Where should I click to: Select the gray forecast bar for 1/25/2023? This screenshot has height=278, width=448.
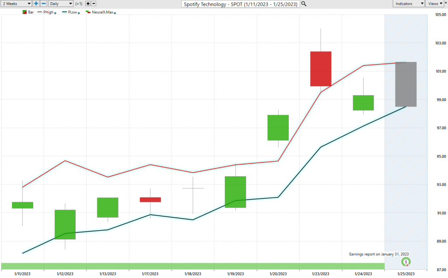406,84
